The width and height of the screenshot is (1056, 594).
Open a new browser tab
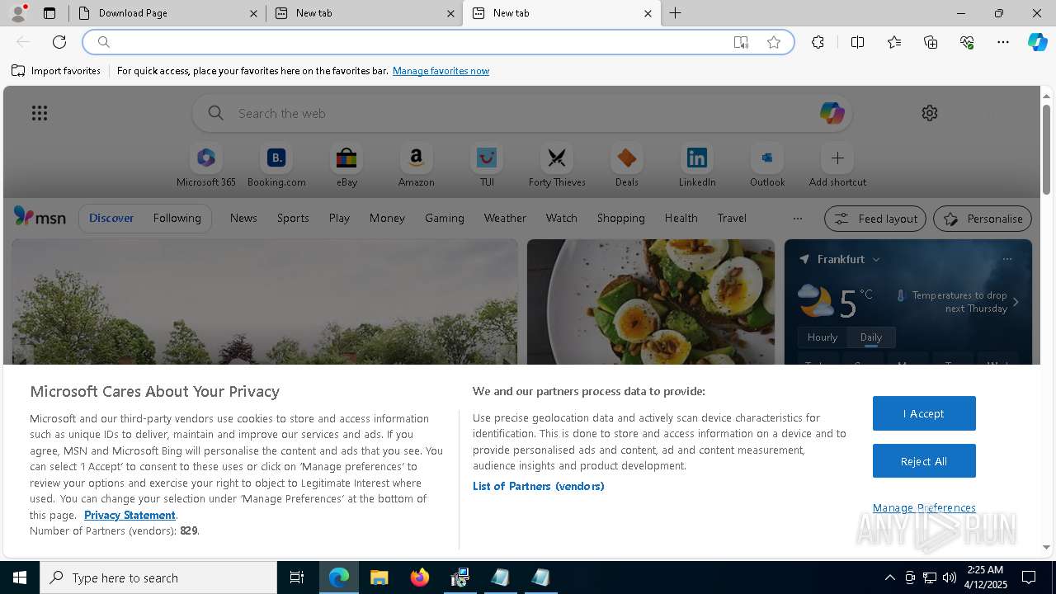coord(676,13)
